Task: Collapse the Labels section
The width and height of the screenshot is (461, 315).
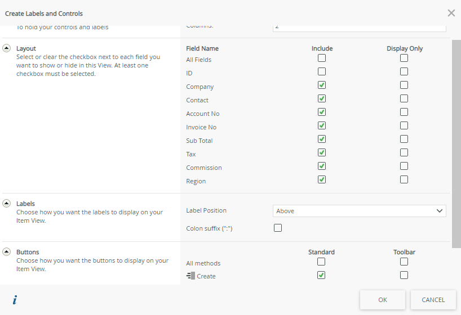Action: [x=7, y=204]
